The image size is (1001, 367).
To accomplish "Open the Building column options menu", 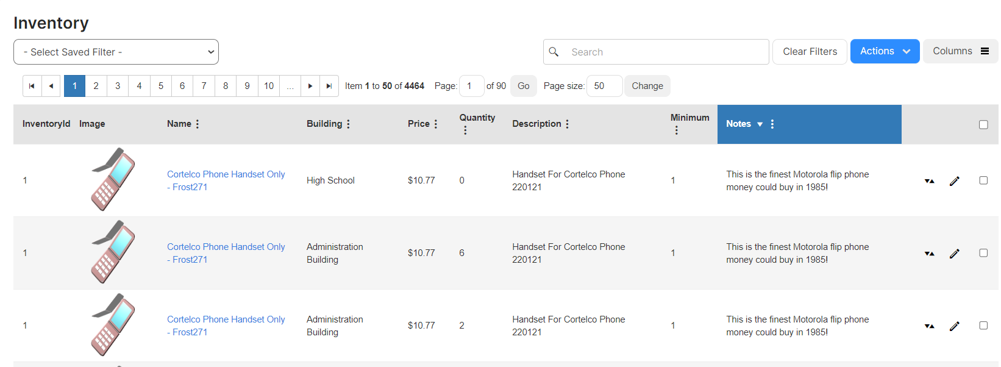I will click(x=348, y=124).
